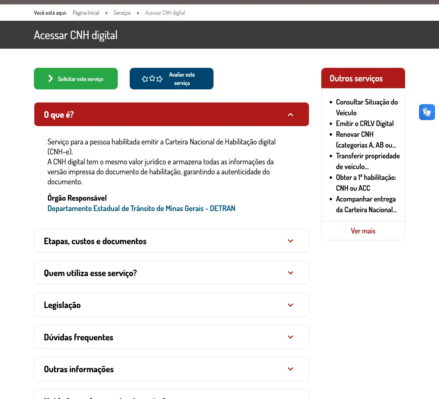The height and width of the screenshot is (399, 439).
Task: Click Solicitar este serviço green button
Action: (x=76, y=79)
